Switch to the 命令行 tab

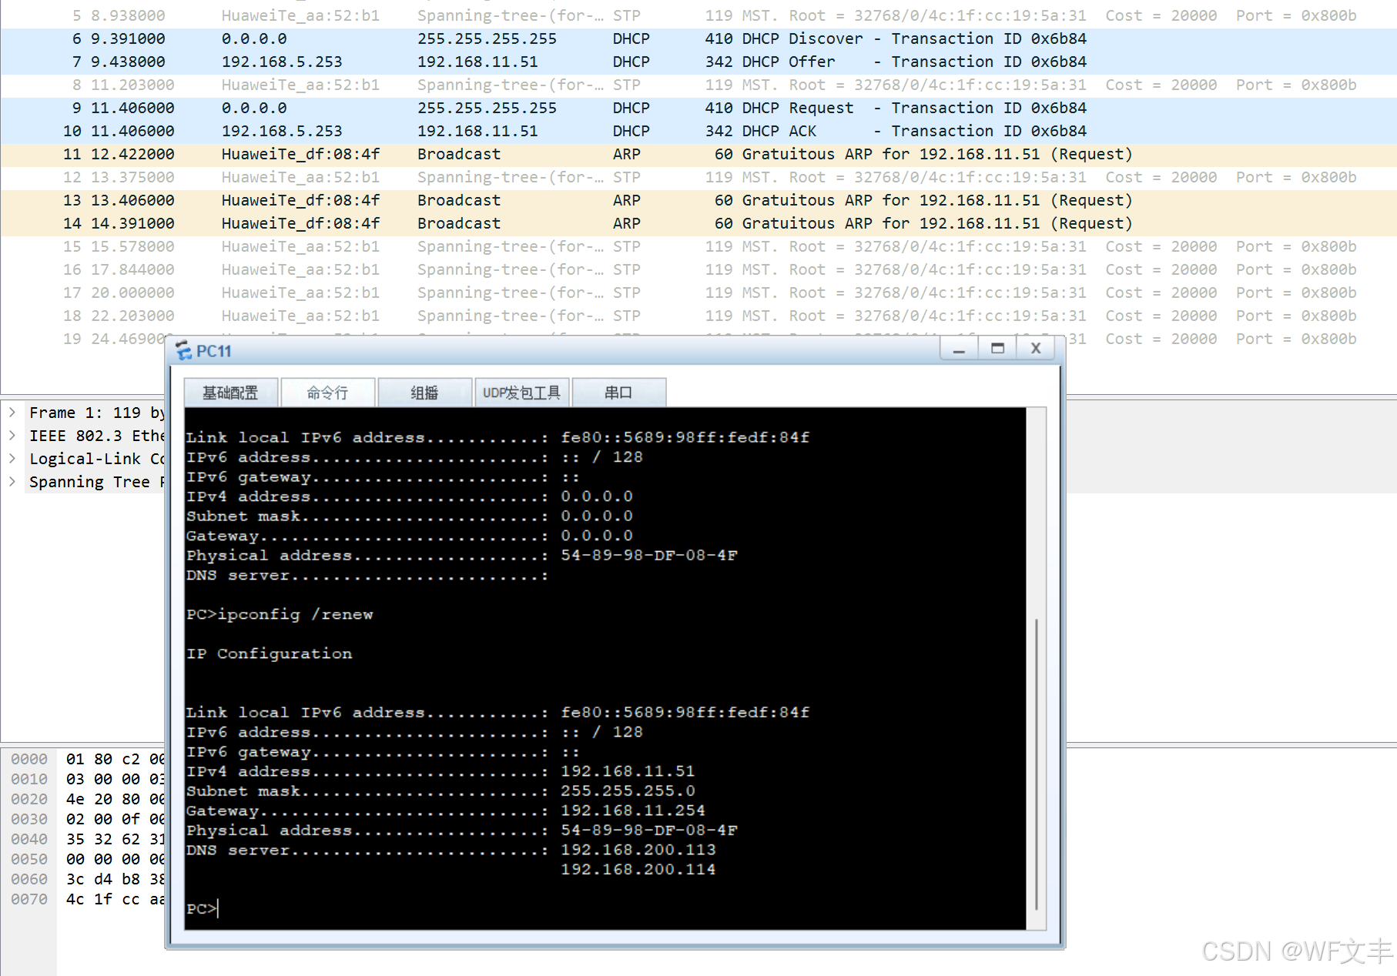[327, 393]
